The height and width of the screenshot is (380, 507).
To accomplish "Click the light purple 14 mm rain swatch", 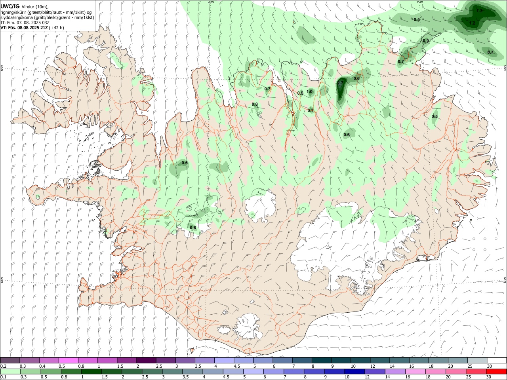I will pos(395,371).
